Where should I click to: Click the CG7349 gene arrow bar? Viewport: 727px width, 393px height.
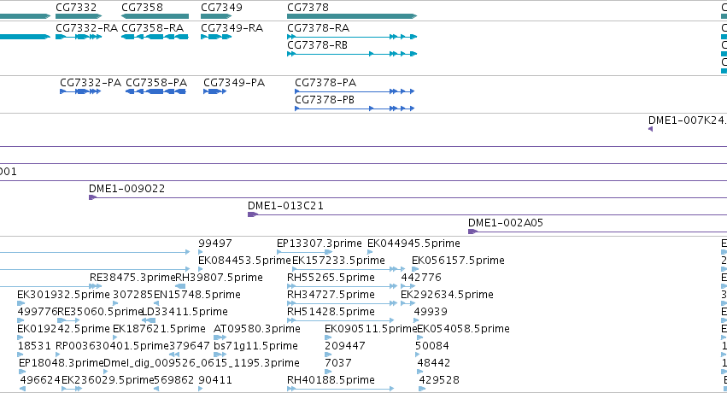pos(215,16)
